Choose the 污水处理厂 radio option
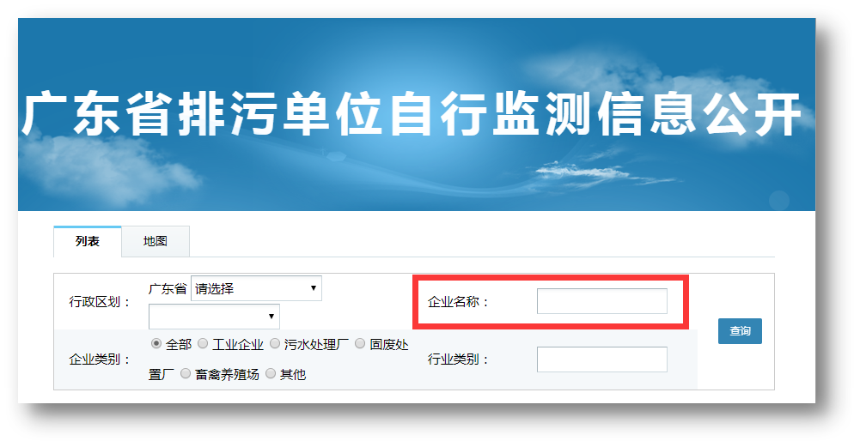 (275, 343)
